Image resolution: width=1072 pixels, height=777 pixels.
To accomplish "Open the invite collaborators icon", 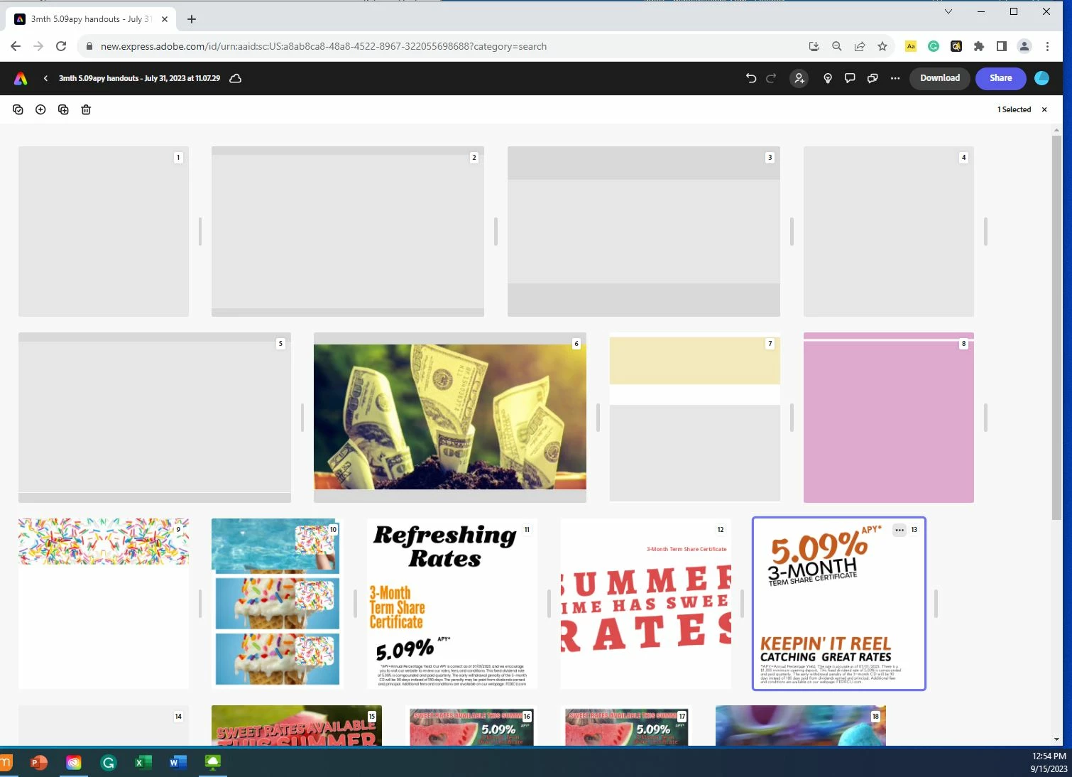I will (799, 78).
